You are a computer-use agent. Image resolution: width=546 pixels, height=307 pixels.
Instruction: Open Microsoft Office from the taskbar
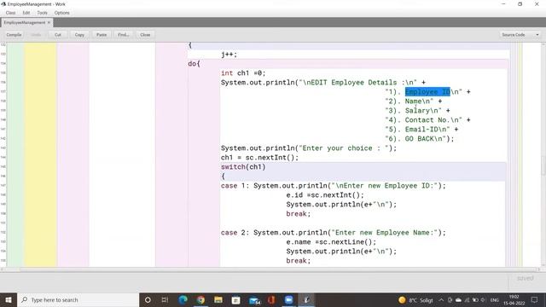(x=271, y=299)
